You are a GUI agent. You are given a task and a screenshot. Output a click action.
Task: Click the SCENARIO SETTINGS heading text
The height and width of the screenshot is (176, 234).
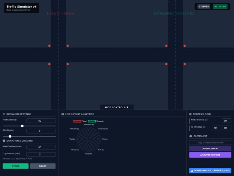(19, 114)
